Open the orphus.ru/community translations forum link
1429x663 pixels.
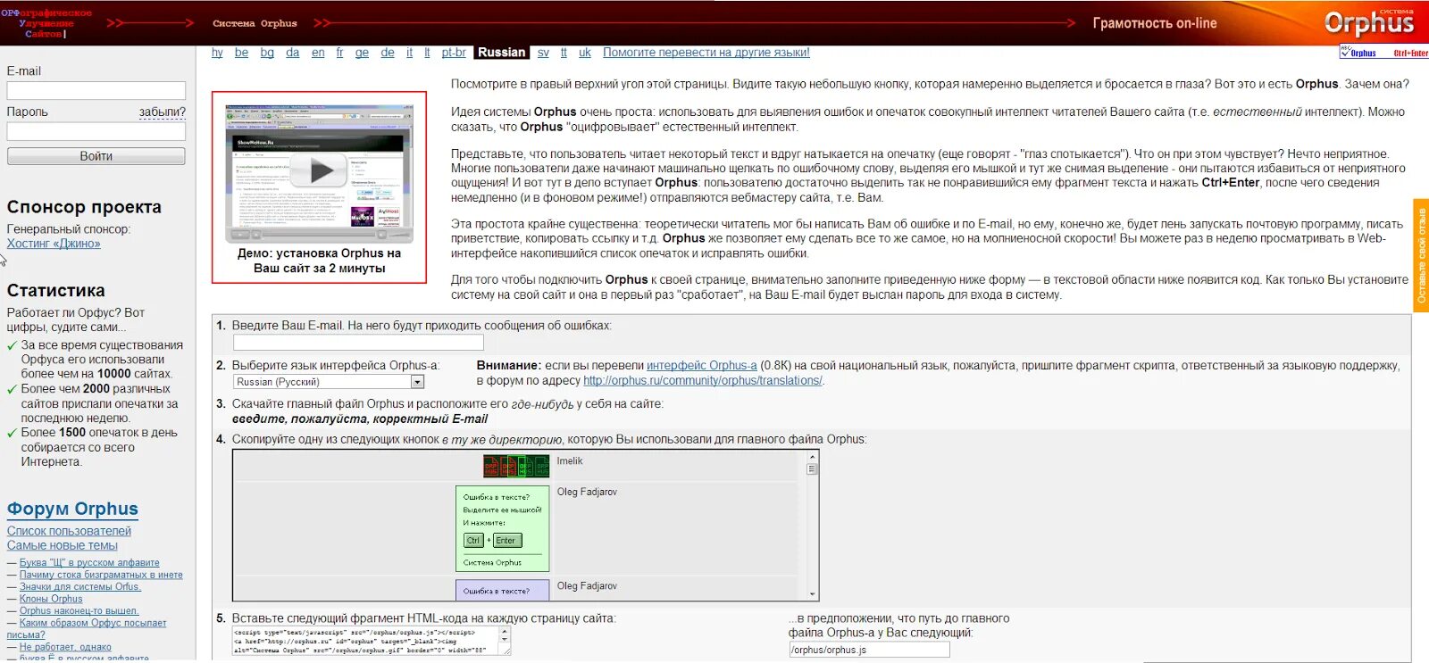703,381
